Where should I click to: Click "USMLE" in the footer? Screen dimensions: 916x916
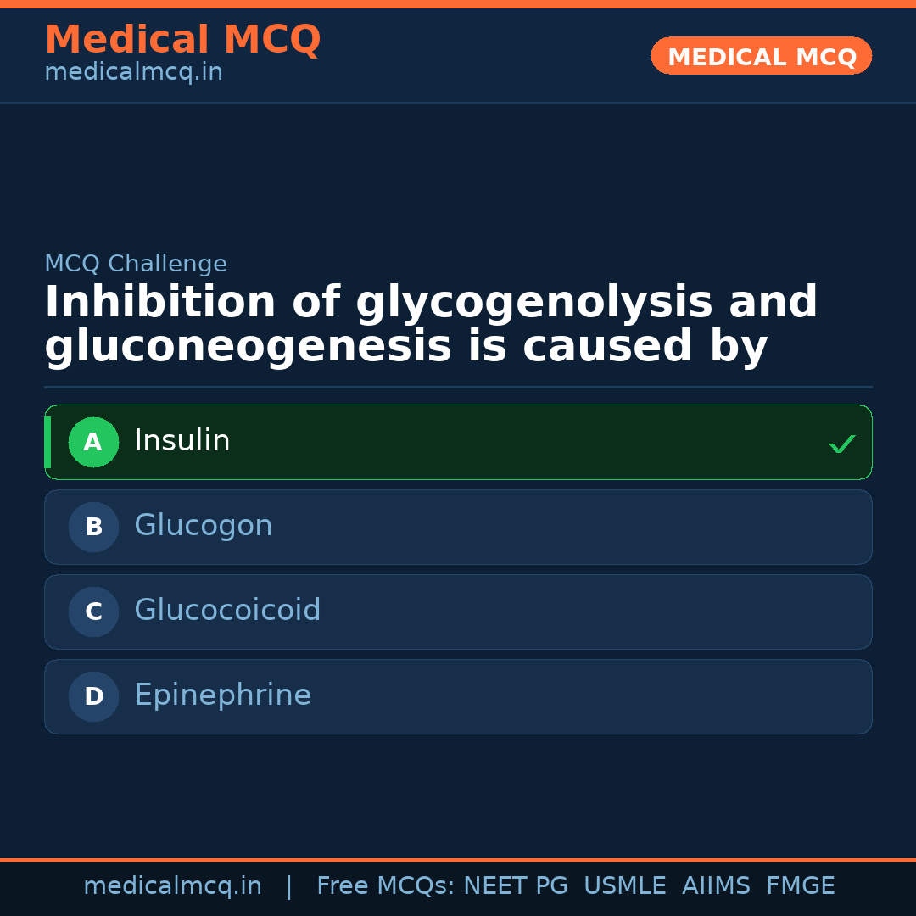pos(624,886)
